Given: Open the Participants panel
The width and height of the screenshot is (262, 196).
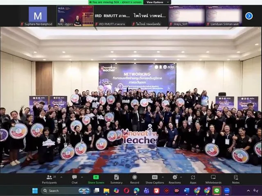Looking at the screenshot, I should pyautogui.click(x=49, y=180).
